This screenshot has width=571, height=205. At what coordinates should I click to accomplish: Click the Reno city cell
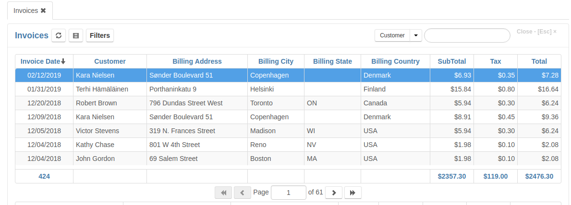click(x=276, y=144)
